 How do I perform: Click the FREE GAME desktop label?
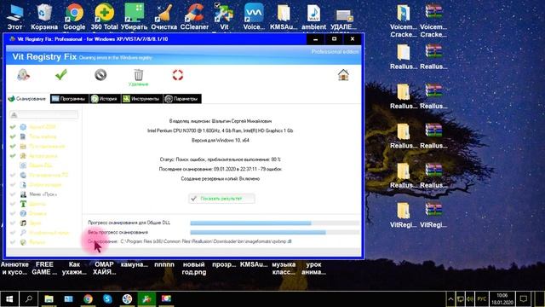point(44,269)
